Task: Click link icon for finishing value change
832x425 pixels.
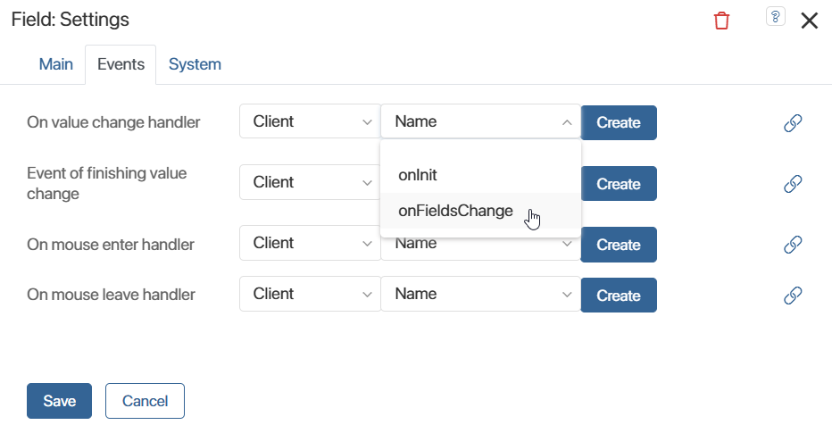Action: (x=793, y=184)
